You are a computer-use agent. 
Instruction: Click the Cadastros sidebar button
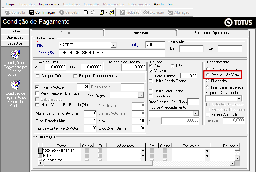(x=15, y=43)
